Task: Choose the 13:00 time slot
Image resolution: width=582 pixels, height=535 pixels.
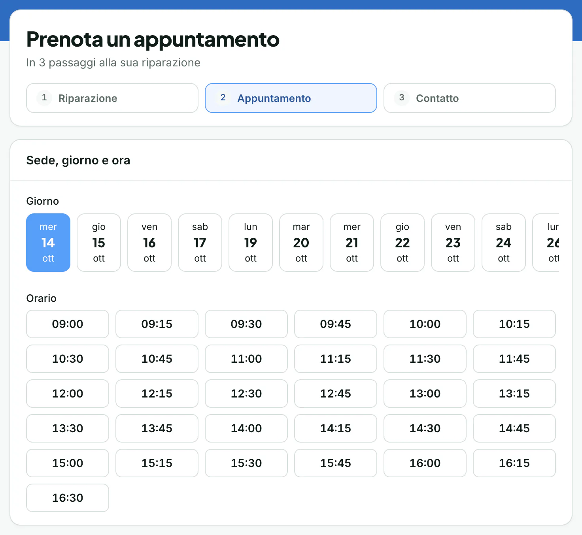Action: pyautogui.click(x=425, y=394)
